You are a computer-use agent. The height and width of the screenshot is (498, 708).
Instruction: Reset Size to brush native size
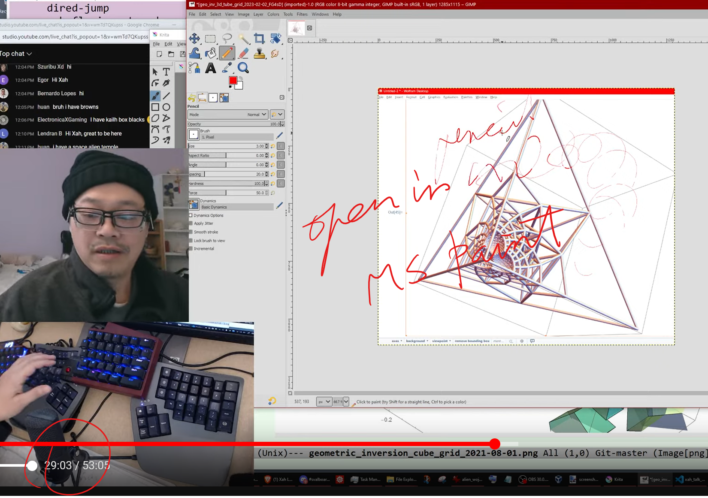click(272, 146)
